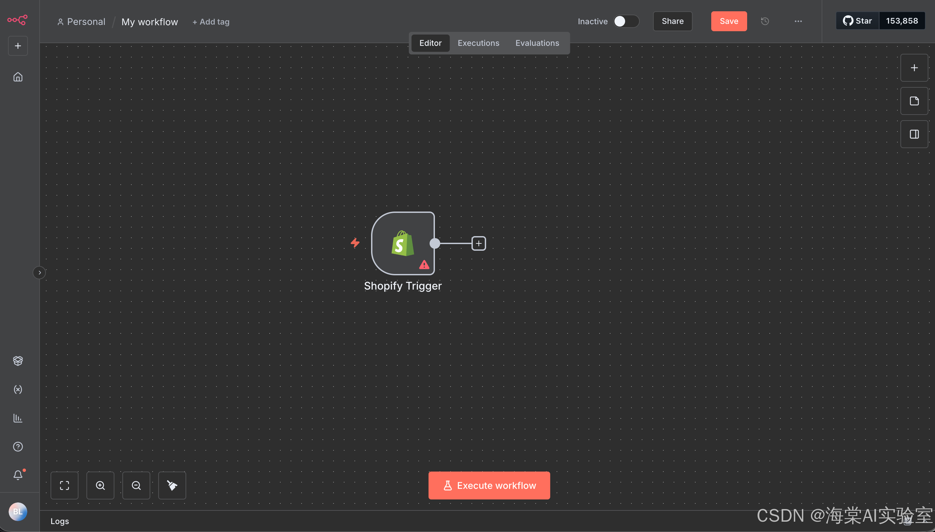Viewport: 935px width, 532px height.
Task: Click the zoom out canvas button
Action: [x=136, y=485]
